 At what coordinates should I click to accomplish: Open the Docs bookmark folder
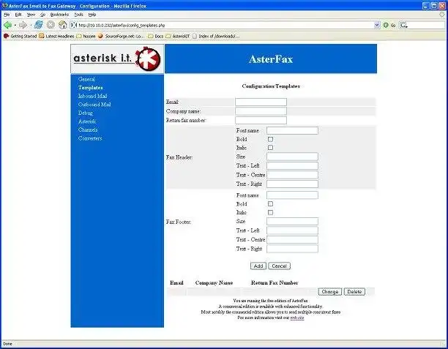click(x=156, y=37)
